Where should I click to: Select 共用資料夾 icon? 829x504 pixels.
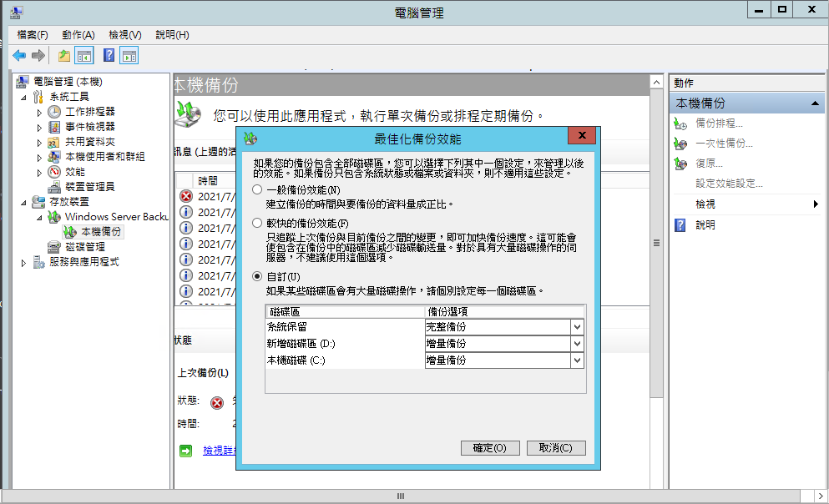[x=54, y=142]
